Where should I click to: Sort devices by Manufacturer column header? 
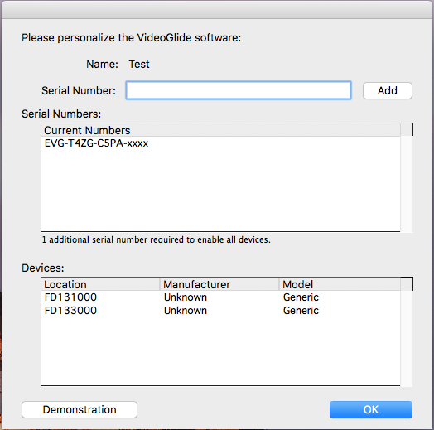point(219,284)
